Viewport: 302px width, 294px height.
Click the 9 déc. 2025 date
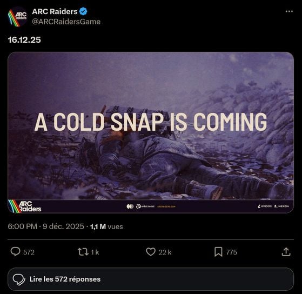[x=63, y=226]
